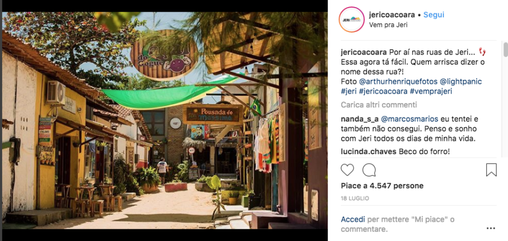
Task: Open the three-dot more options menu
Action: pyautogui.click(x=491, y=228)
